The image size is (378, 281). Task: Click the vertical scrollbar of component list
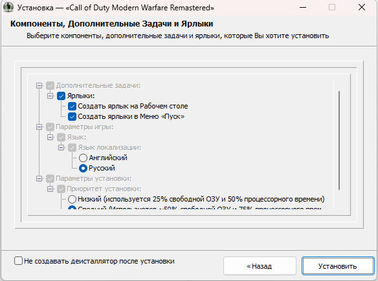(x=339, y=141)
